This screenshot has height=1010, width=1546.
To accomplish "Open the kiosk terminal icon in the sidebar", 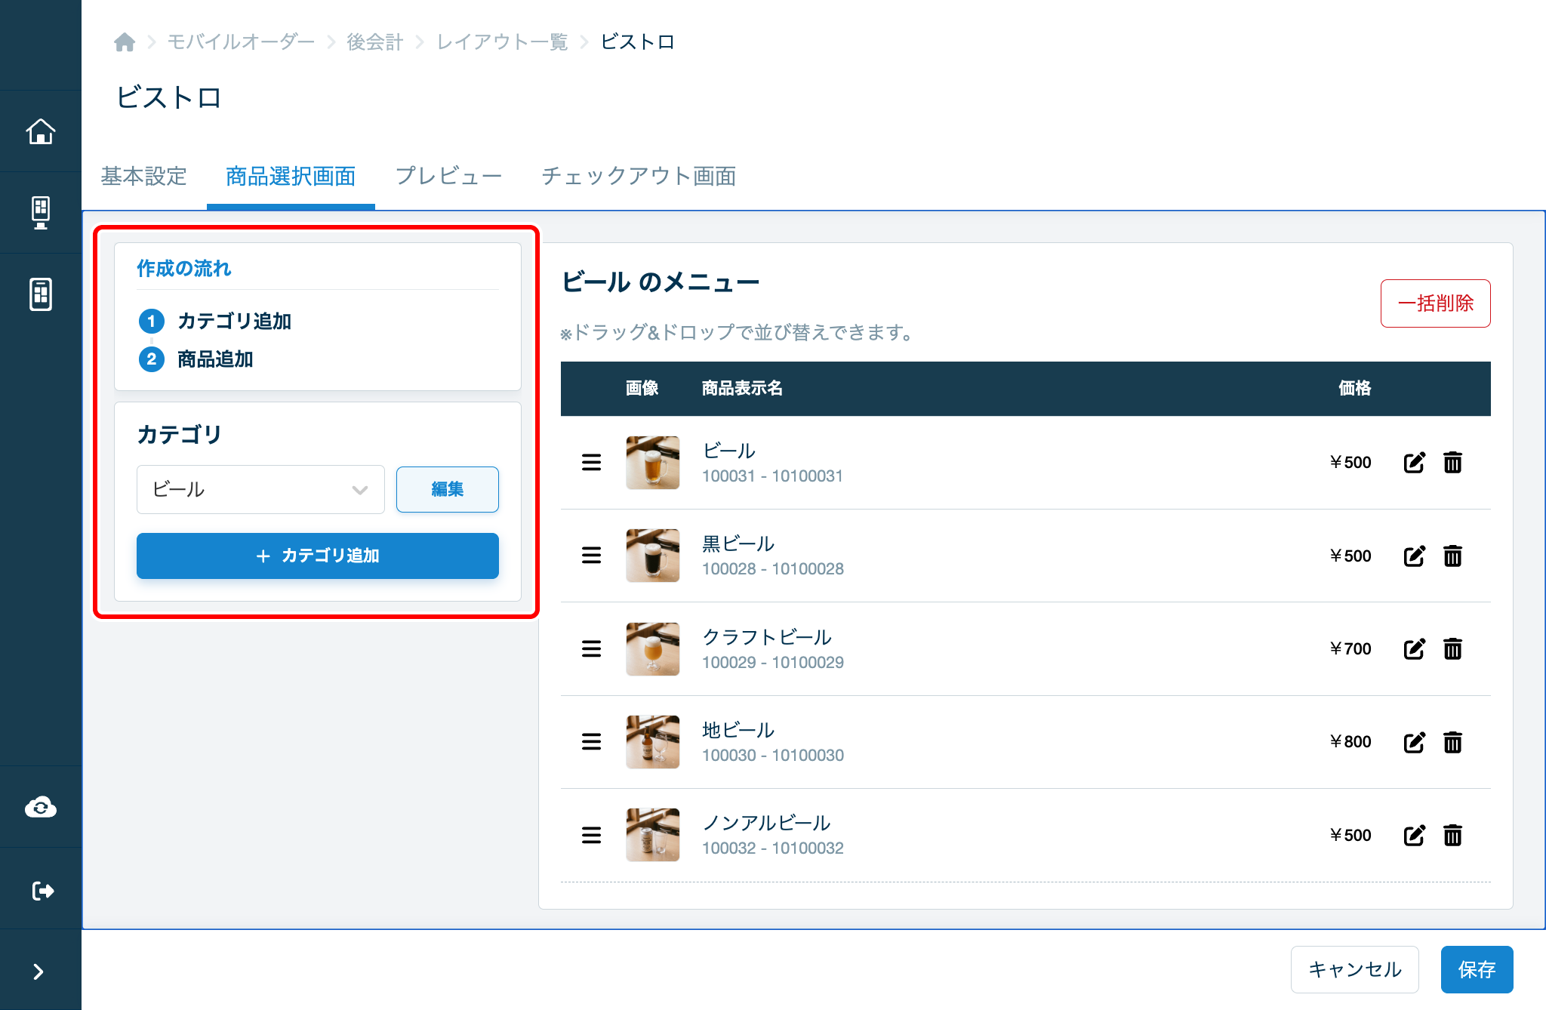I will click(x=41, y=213).
